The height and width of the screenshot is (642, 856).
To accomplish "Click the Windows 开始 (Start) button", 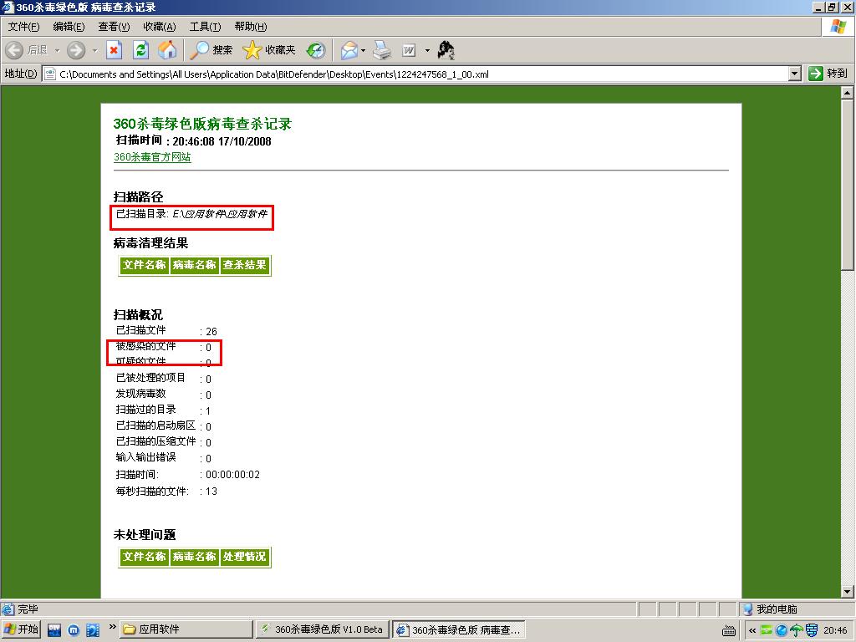I will point(21,629).
